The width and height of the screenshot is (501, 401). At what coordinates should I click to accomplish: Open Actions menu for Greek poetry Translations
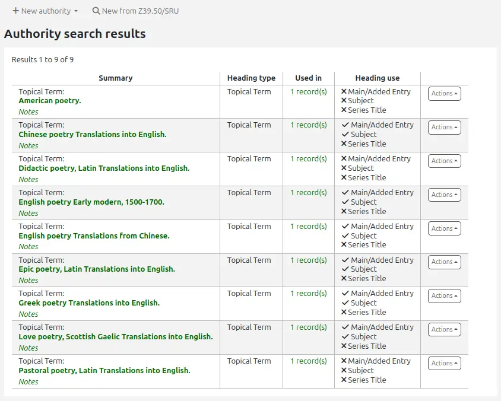point(445,296)
